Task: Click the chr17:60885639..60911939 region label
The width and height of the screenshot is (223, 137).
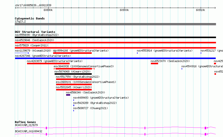Action: point(33,5)
